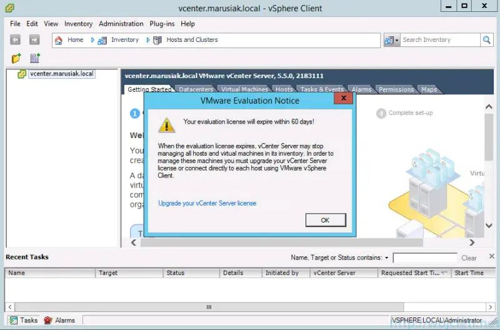Switch to the Datacenters tab
This screenshot has height=330, width=500.
click(196, 89)
